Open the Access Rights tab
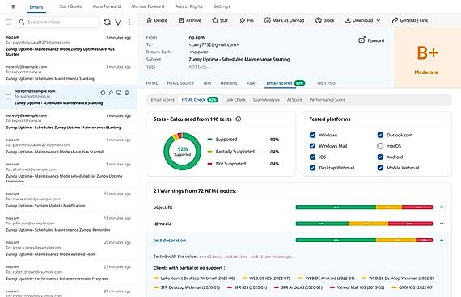Screen dimensions: 461x297 point(188,6)
